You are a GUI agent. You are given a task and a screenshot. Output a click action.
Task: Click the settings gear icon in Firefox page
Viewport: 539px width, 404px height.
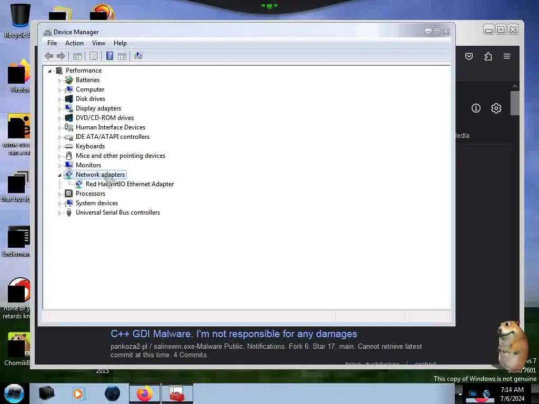click(x=496, y=108)
